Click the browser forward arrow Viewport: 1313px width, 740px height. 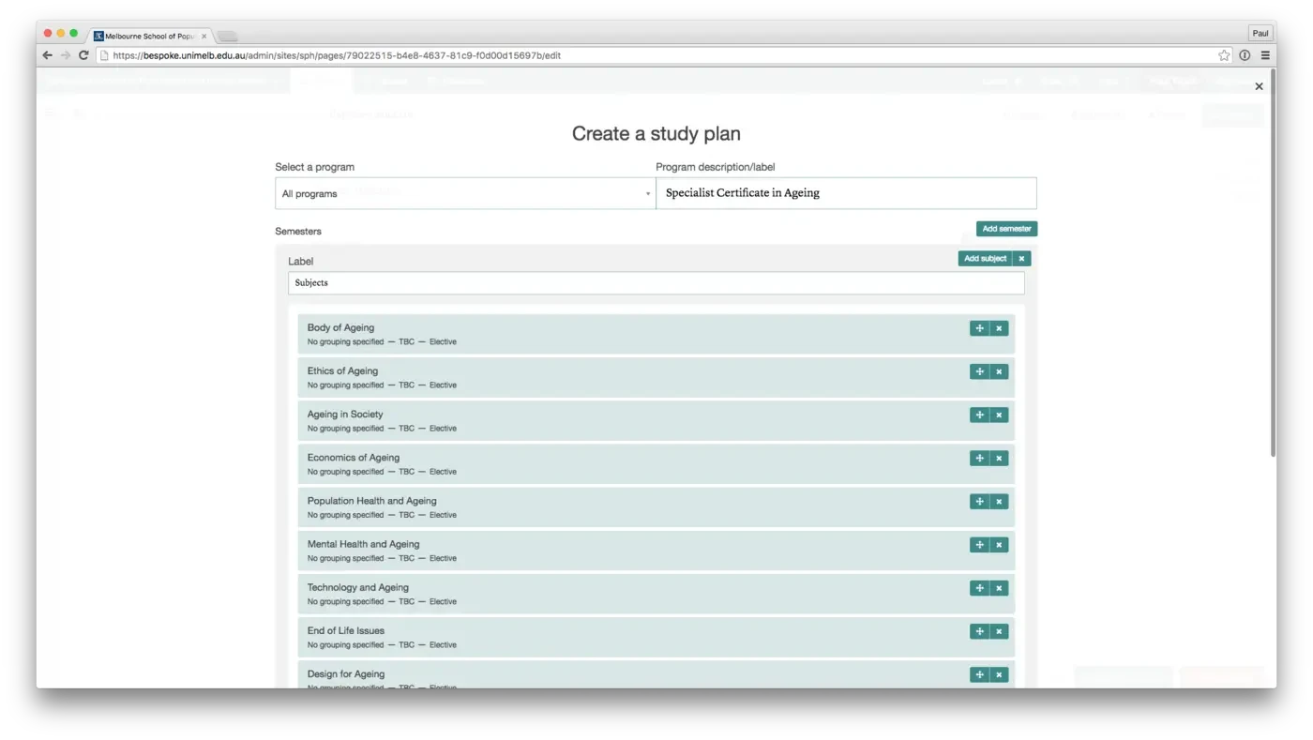(x=65, y=55)
